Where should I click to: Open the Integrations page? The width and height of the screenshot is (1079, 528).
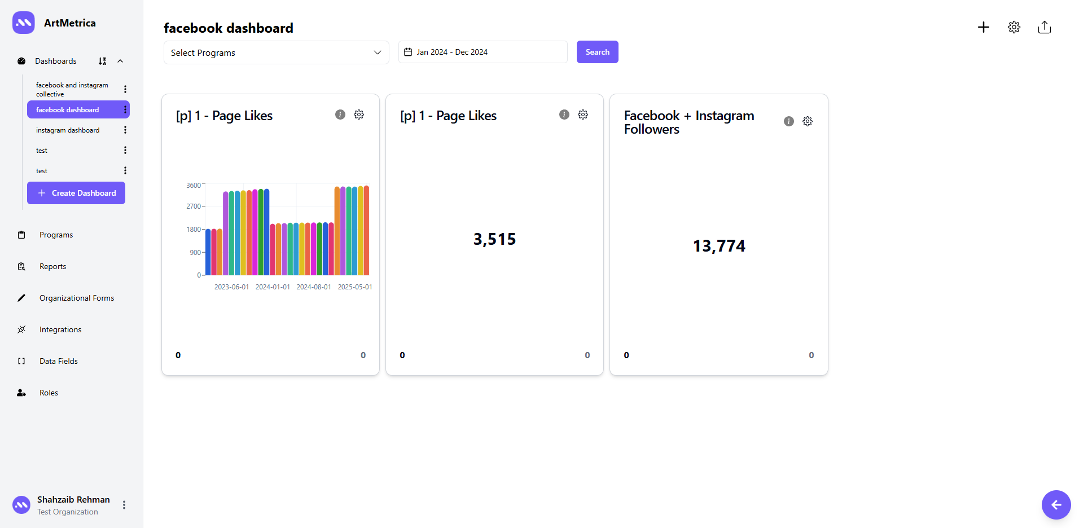pos(60,329)
